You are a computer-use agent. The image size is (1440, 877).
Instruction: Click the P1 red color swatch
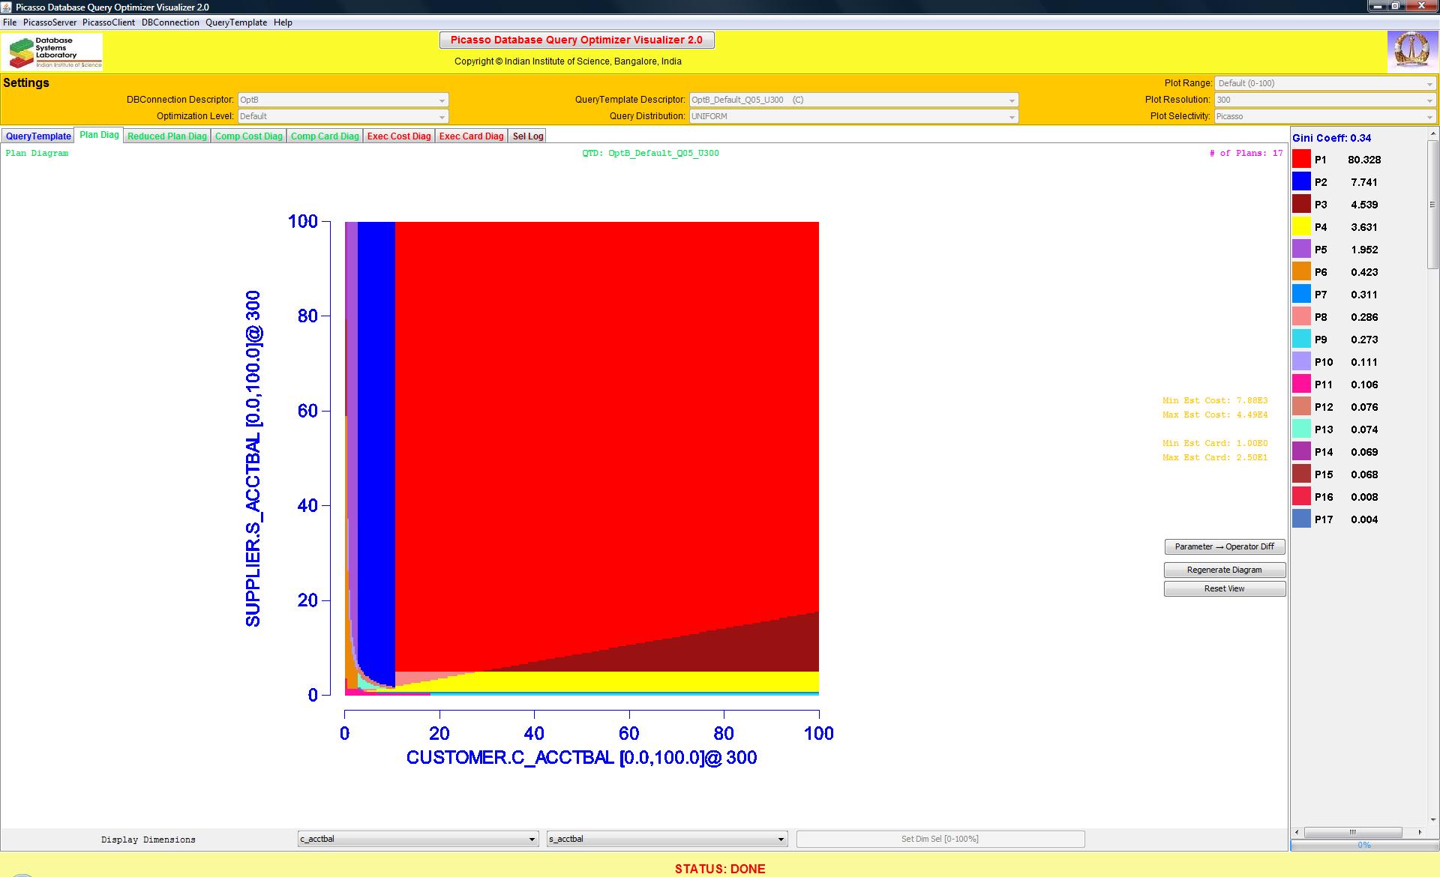[1301, 159]
